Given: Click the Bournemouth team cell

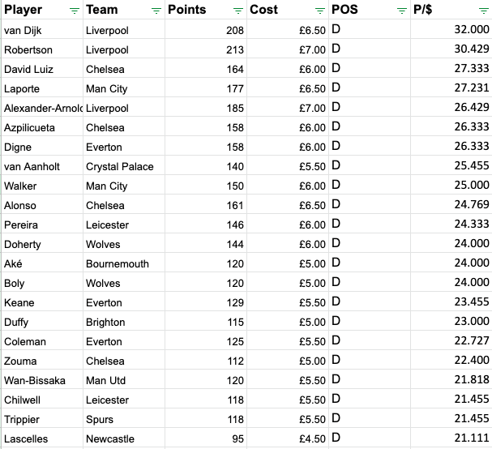Looking at the screenshot, I should click(124, 263).
